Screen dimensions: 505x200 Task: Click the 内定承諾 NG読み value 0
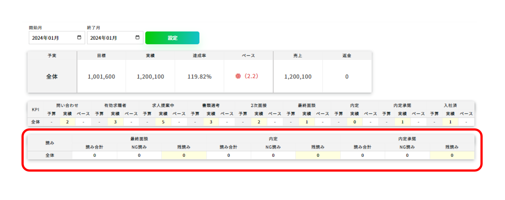(407, 155)
